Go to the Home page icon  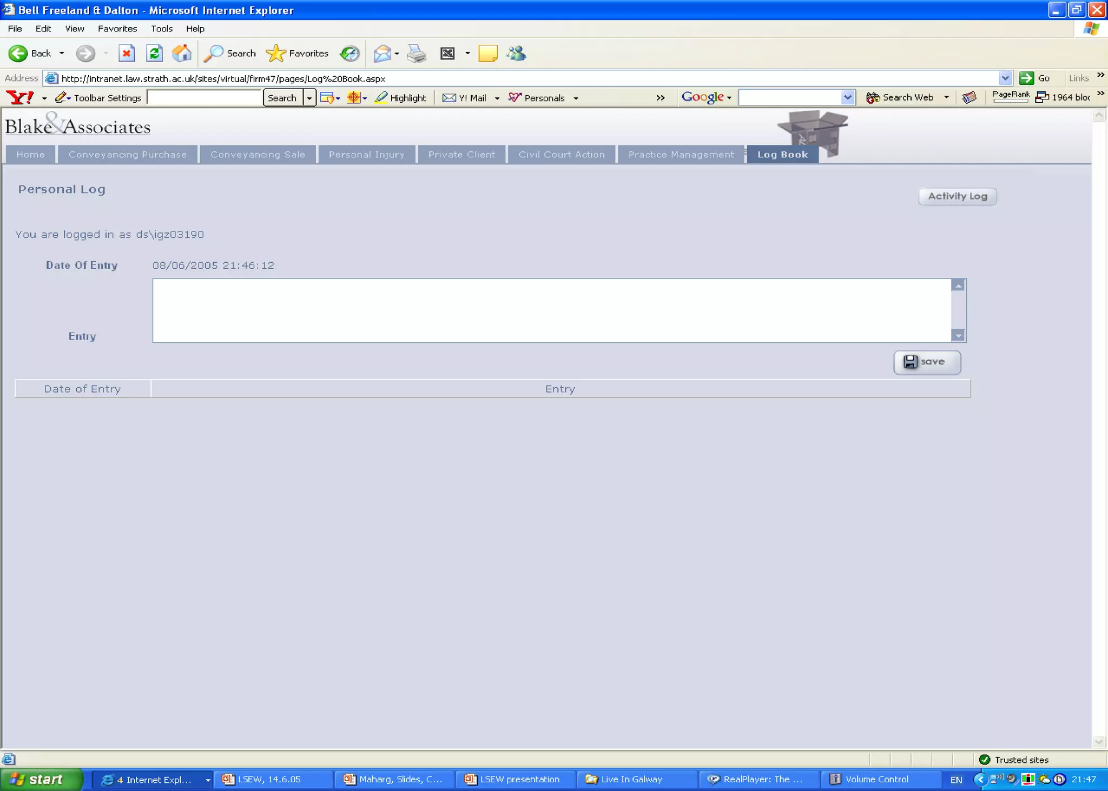[x=182, y=53]
